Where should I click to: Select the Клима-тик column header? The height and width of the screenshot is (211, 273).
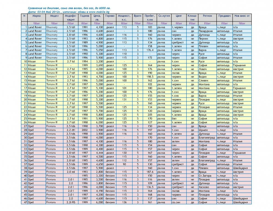(192, 18)
